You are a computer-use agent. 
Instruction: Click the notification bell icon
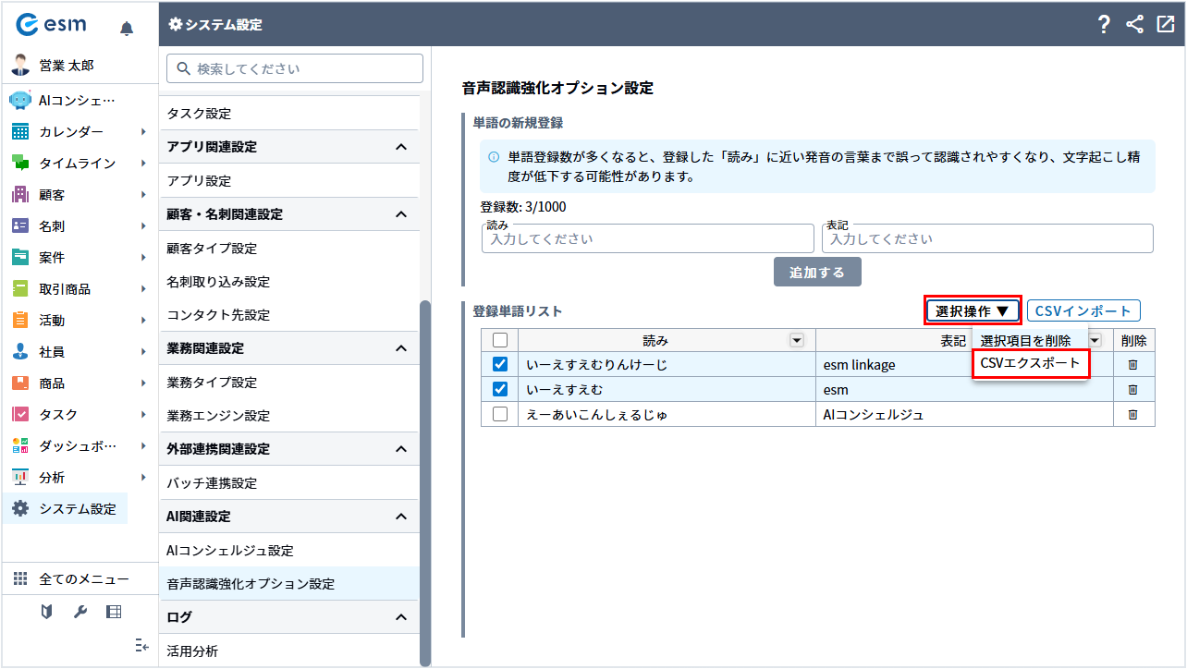(127, 29)
